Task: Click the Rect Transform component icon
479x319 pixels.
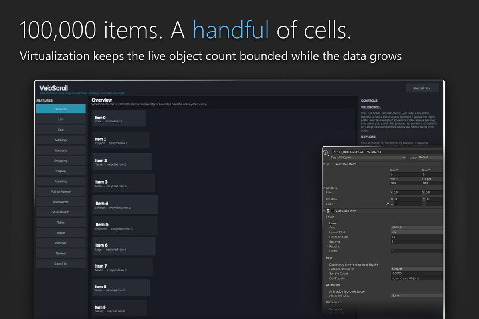Action: (x=328, y=164)
